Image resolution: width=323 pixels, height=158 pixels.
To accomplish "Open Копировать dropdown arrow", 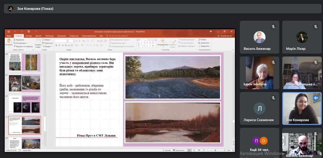I will (28, 43).
